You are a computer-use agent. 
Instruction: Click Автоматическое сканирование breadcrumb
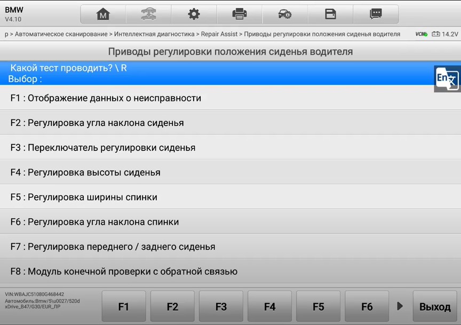coord(61,34)
